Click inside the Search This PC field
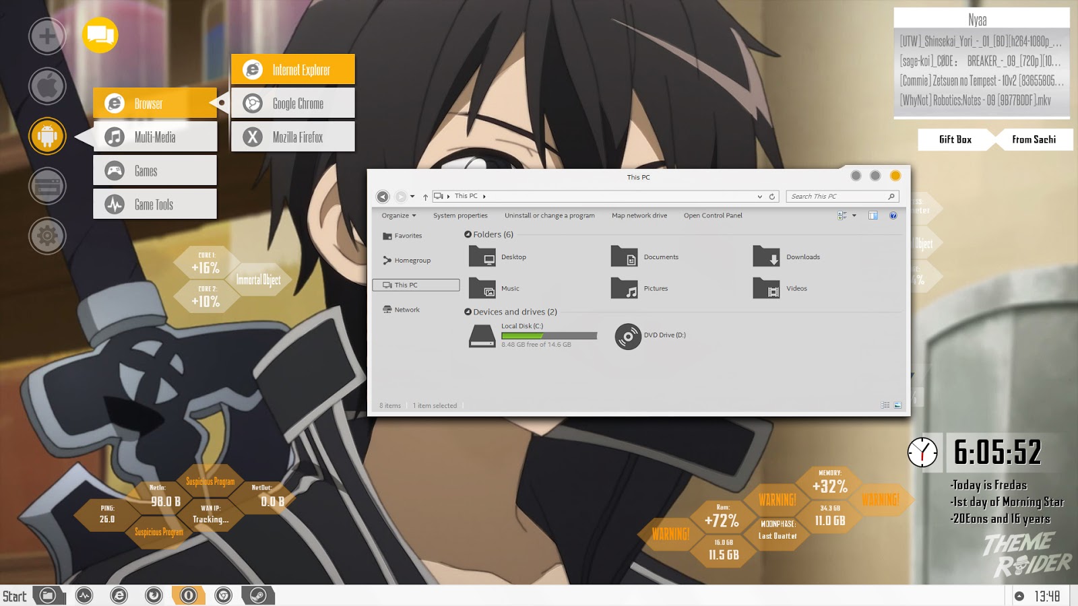The height and width of the screenshot is (606, 1078). tap(835, 196)
